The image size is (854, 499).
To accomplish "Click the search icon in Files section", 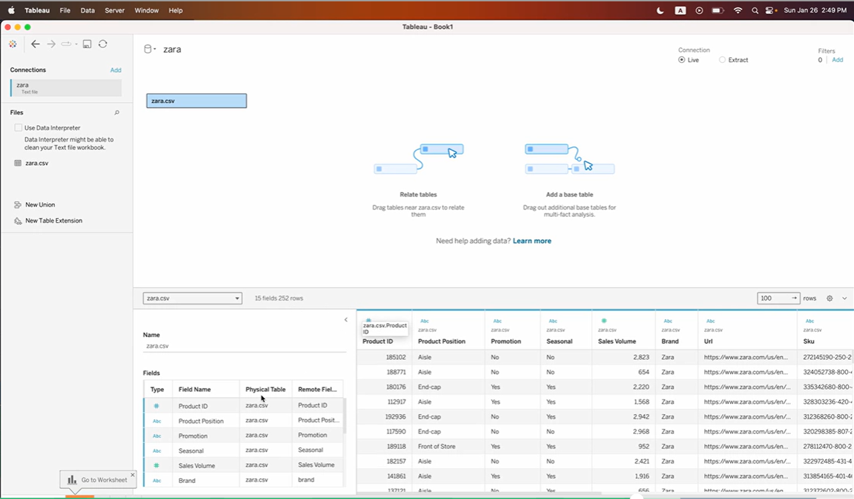I will coord(116,112).
